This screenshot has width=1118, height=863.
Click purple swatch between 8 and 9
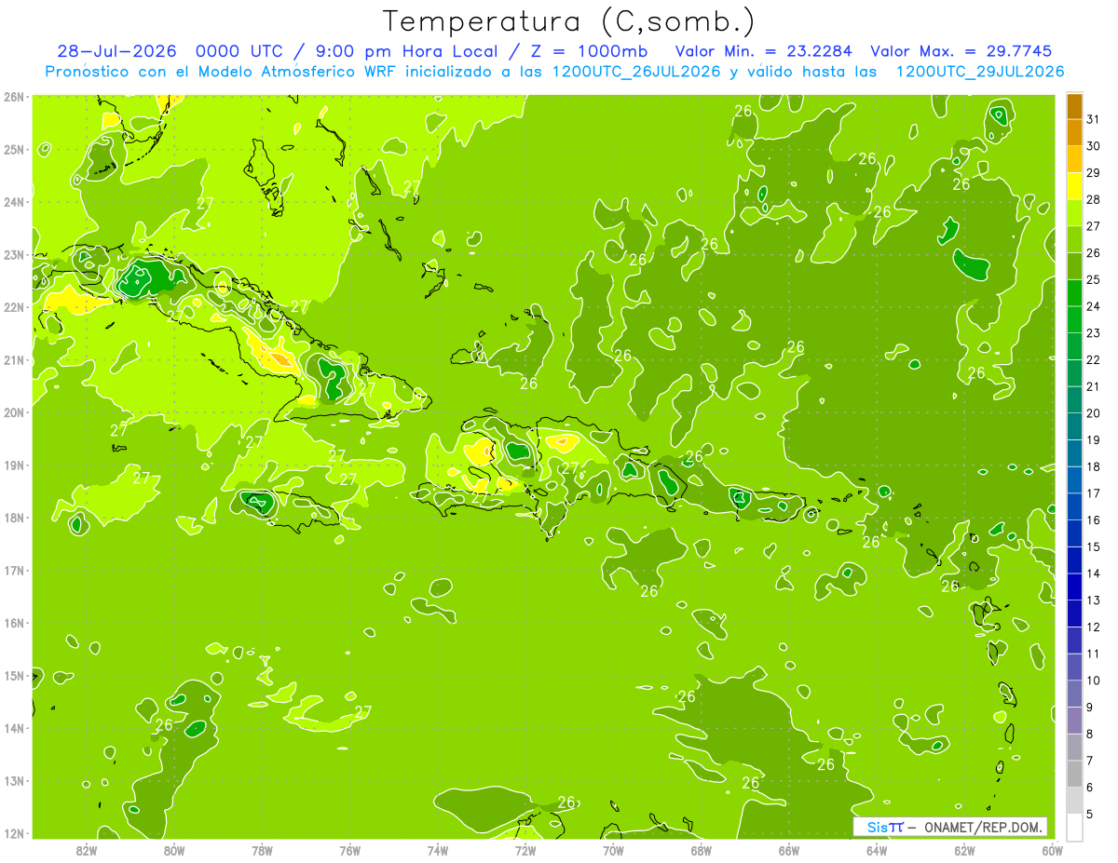[1074, 721]
